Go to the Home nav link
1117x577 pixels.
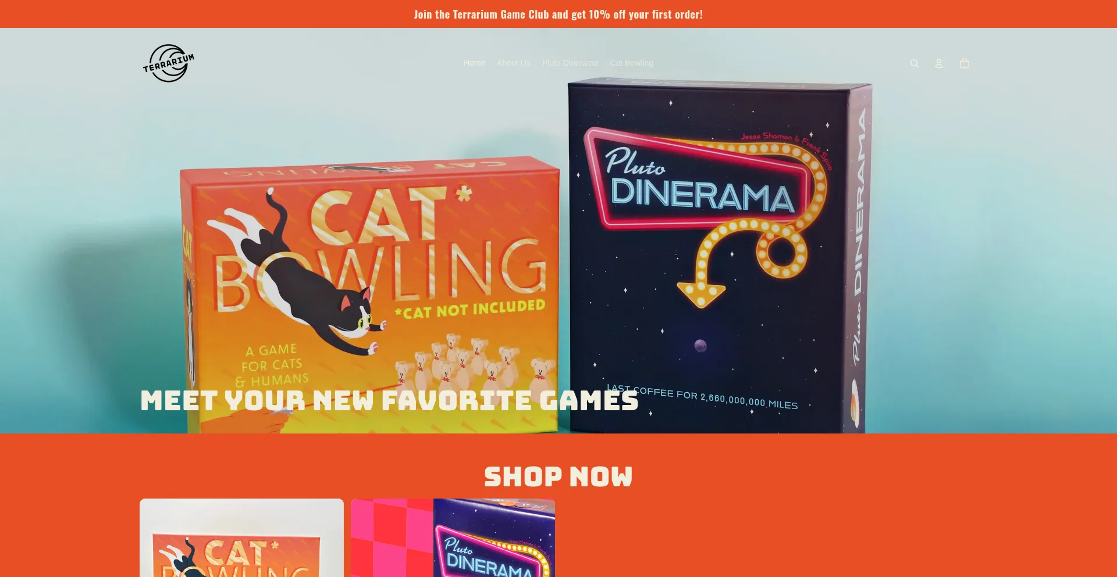pyautogui.click(x=474, y=63)
